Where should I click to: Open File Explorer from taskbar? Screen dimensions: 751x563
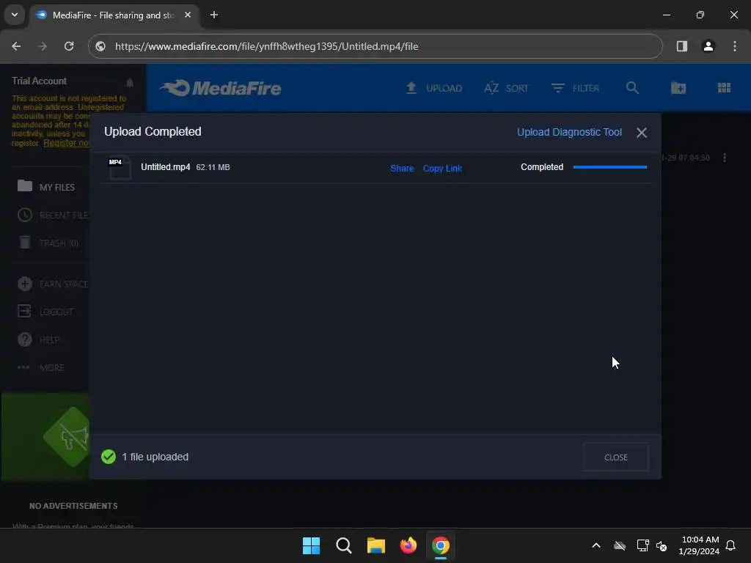pyautogui.click(x=376, y=545)
